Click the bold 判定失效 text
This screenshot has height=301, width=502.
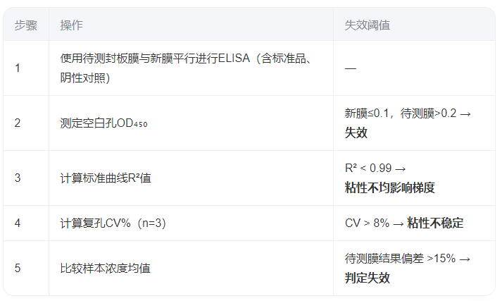coord(367,278)
